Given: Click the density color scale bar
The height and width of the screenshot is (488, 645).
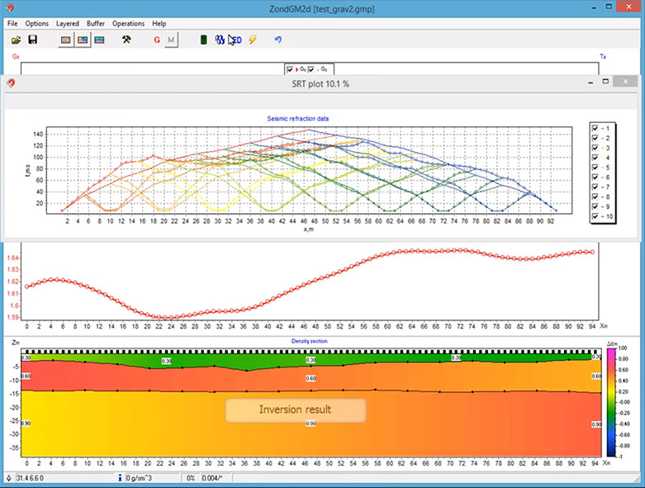Looking at the screenshot, I should pos(610,402).
